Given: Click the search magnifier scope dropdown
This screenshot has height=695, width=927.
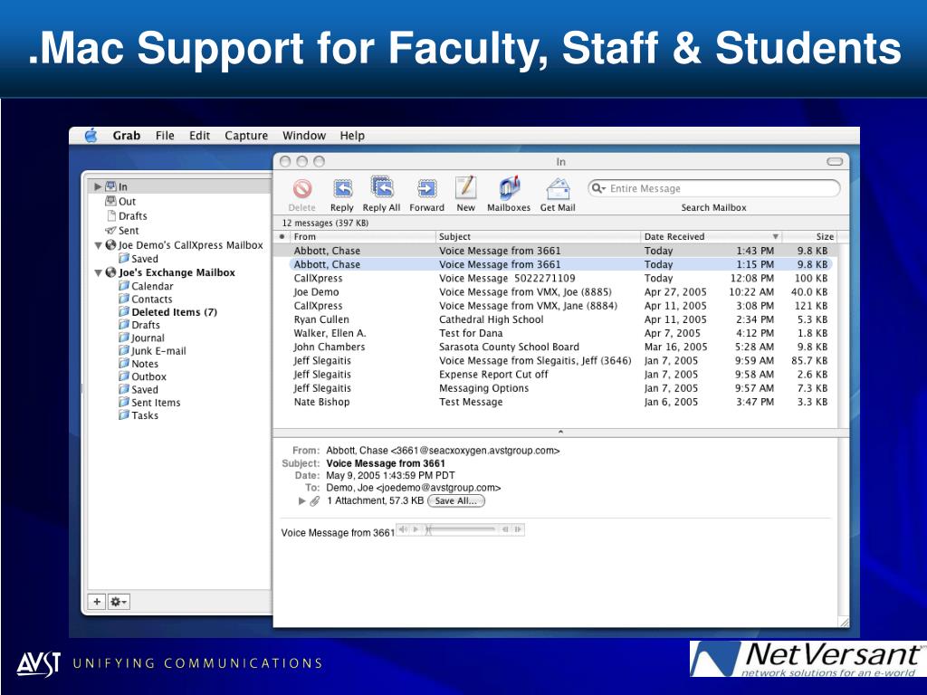Looking at the screenshot, I should pyautogui.click(x=599, y=188).
